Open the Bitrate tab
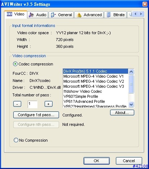 click(115, 15)
